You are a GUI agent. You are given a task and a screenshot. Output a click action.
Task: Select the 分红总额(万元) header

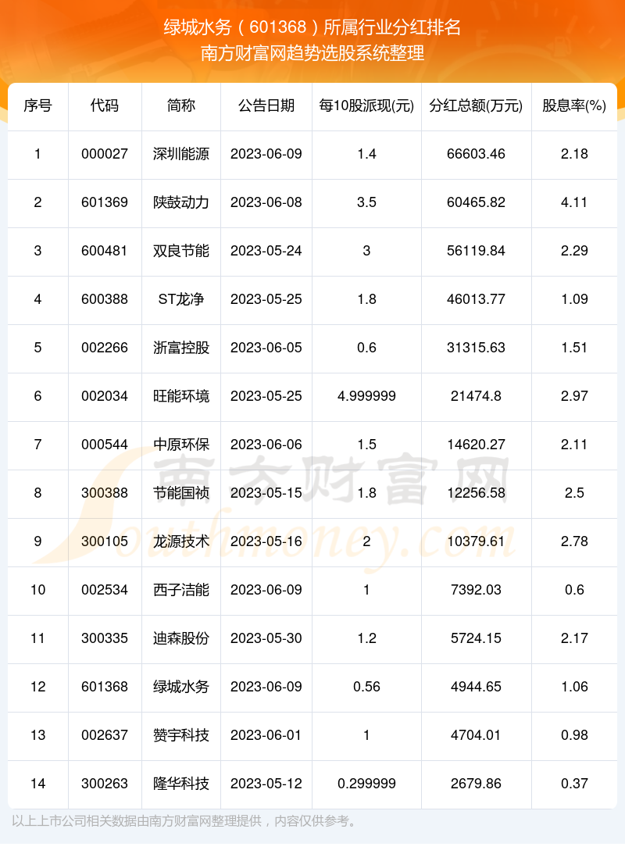(x=476, y=105)
